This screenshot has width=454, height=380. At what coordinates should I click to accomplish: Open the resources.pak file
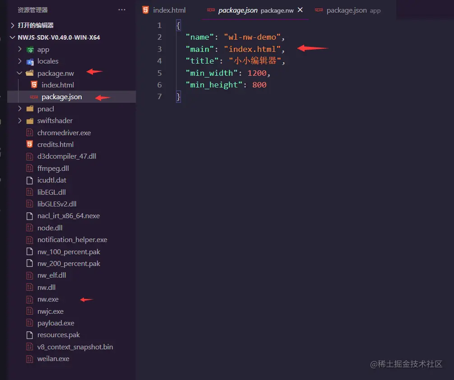tap(59, 335)
